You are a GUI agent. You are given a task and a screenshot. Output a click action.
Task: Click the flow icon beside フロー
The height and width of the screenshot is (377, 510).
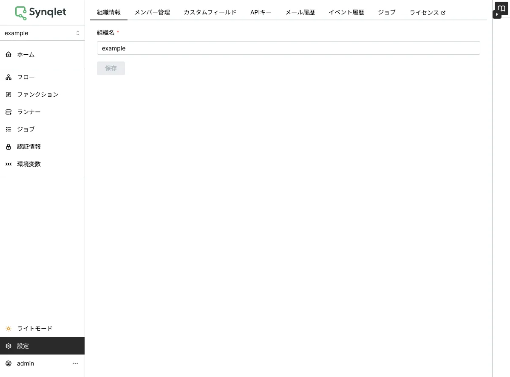pos(8,77)
